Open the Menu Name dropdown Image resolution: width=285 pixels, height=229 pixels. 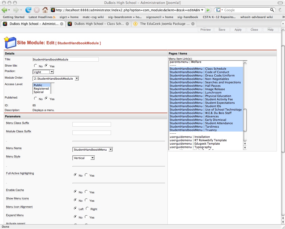(x=93, y=150)
